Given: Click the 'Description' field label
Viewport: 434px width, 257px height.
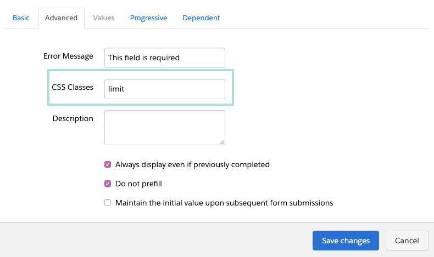Looking at the screenshot, I should 73,118.
